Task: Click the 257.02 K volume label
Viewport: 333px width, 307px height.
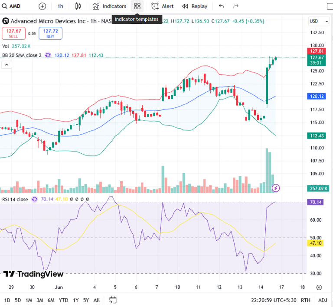Action: [x=318, y=188]
